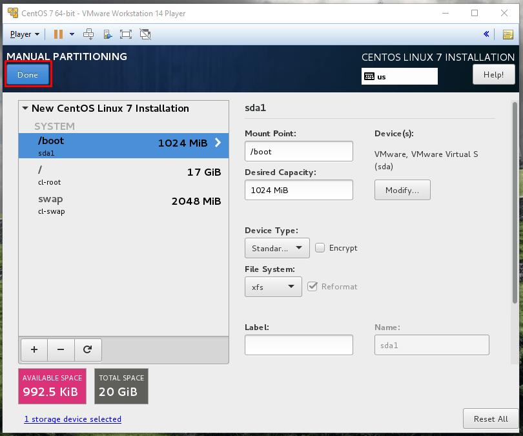The width and height of the screenshot is (523, 436).
Task: Send Ctrl+Alt+Del to the VM
Action: (88, 34)
